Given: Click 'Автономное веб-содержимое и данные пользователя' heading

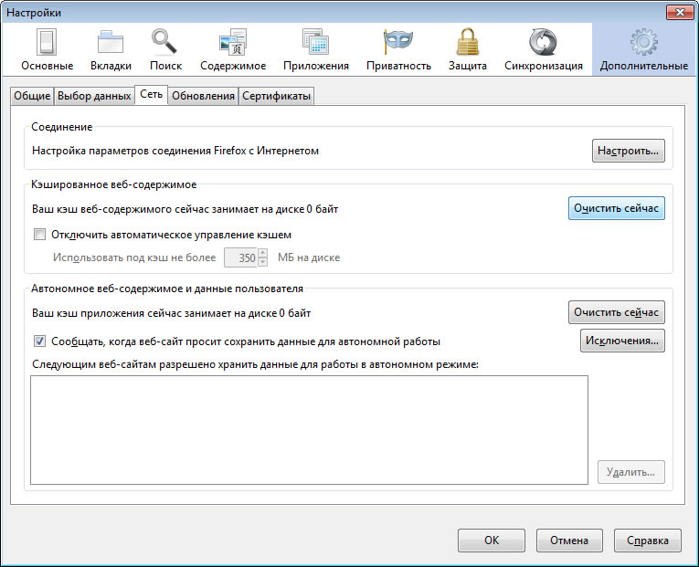Looking at the screenshot, I should coord(167,289).
